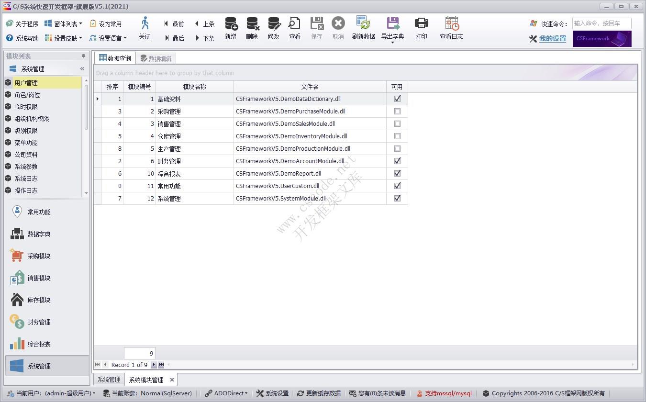
Task: Switch to the 数据编辑 tab
Action: pos(156,58)
